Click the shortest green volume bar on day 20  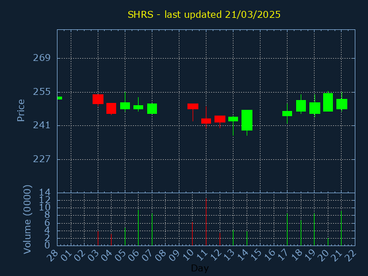tap(328, 242)
